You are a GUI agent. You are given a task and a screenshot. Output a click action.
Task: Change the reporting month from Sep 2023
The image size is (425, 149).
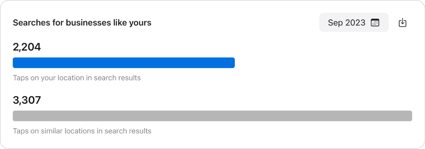pos(354,23)
